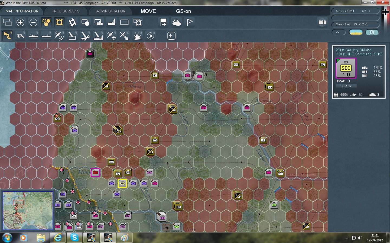Image resolution: width=390 pixels, height=243 pixels.
Task: Click the overlapping rectangles view icon
Action: [x=7, y=22]
